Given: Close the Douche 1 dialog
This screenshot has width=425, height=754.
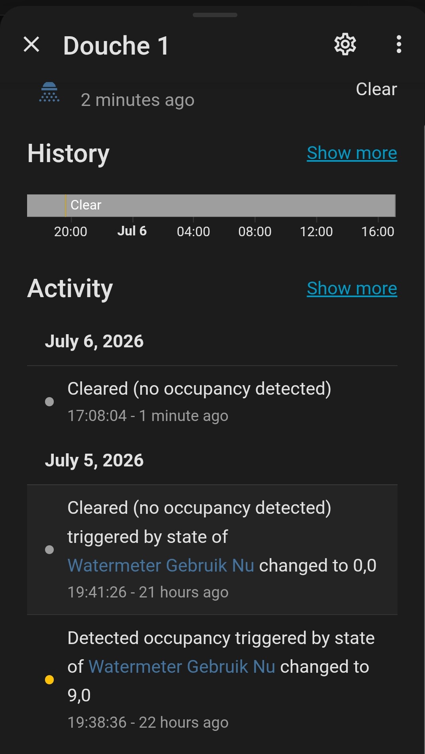Looking at the screenshot, I should (x=31, y=44).
